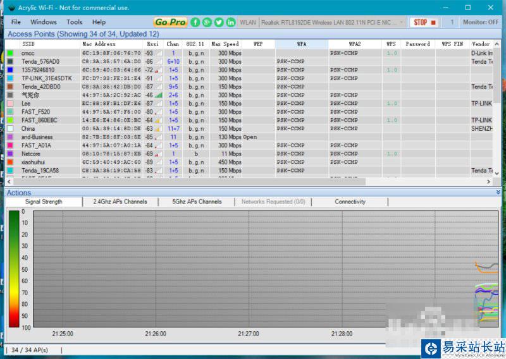Click the SHENZH vendor cell for China
The width and height of the screenshot is (506, 359).
point(481,128)
